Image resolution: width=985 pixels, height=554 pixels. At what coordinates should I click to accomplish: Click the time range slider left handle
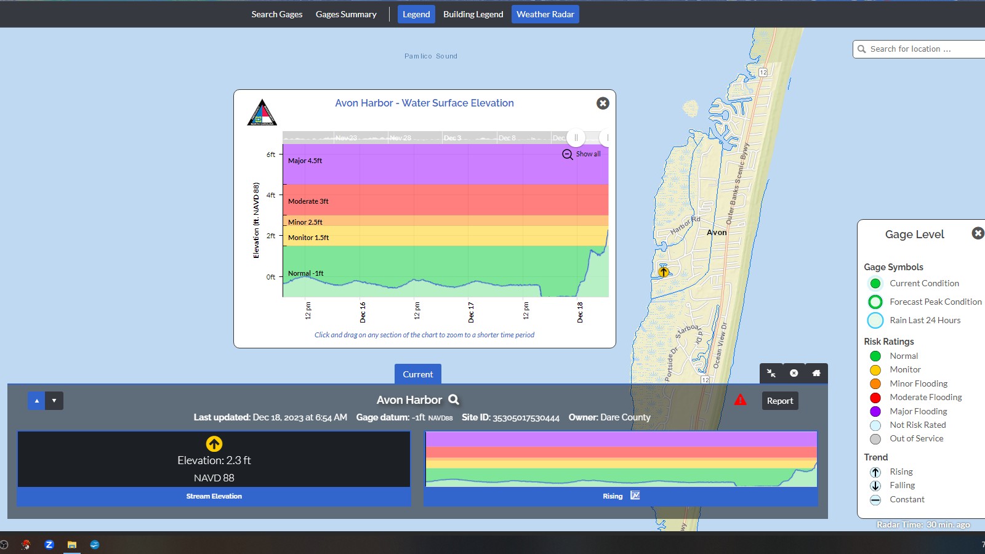[576, 138]
